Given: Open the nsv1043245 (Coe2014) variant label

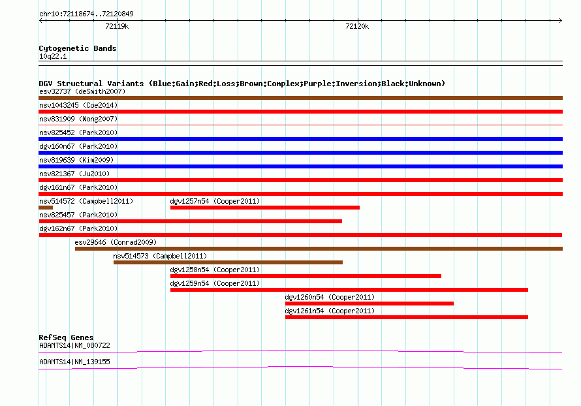Looking at the screenshot, I should [78, 105].
